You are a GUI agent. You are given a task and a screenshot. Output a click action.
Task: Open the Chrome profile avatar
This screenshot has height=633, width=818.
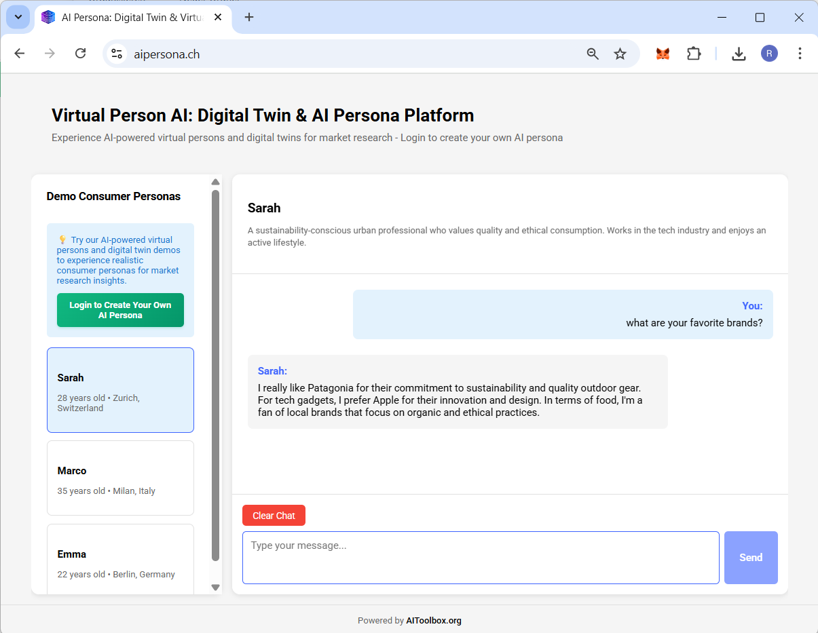(769, 54)
